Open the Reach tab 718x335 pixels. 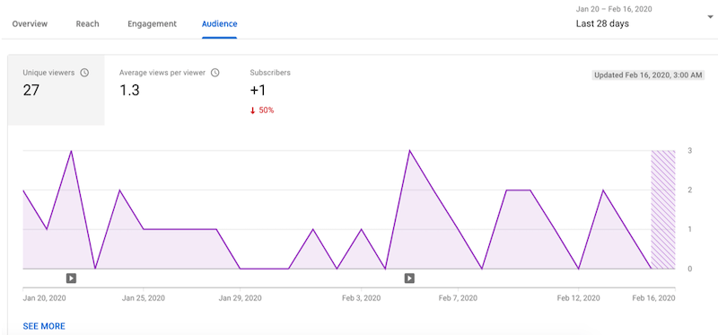point(87,24)
